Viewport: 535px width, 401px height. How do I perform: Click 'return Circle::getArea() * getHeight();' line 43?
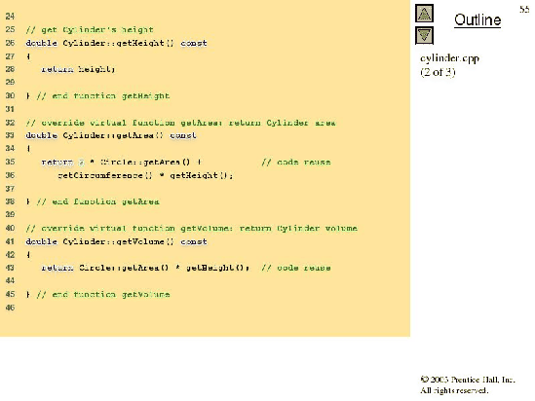145,268
